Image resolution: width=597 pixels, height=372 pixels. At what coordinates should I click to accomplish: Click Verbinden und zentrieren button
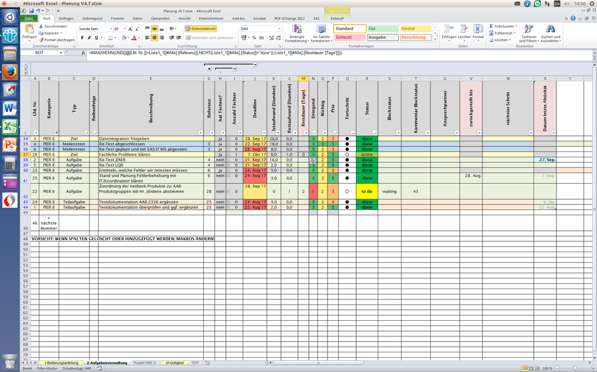[211, 38]
